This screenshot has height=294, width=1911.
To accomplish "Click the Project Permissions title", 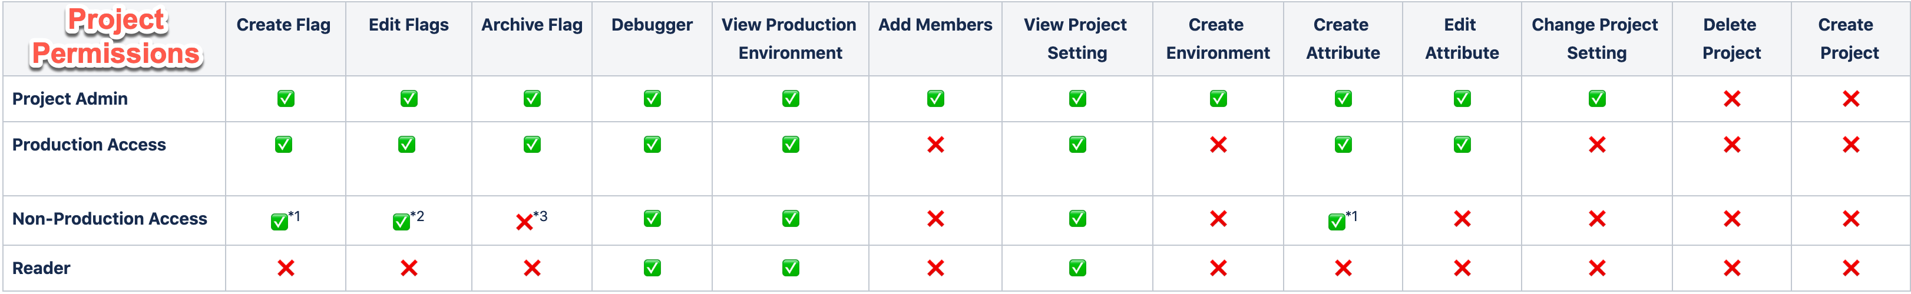I will (115, 37).
